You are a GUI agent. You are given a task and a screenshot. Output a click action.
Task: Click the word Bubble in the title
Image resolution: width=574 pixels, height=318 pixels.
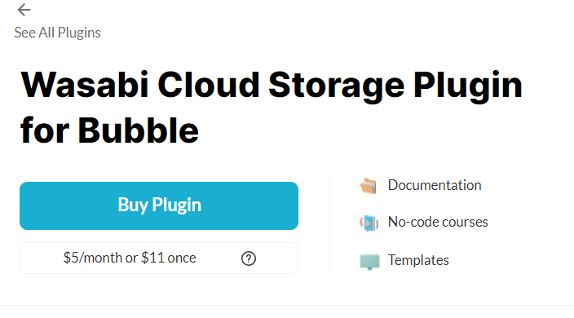click(138, 130)
